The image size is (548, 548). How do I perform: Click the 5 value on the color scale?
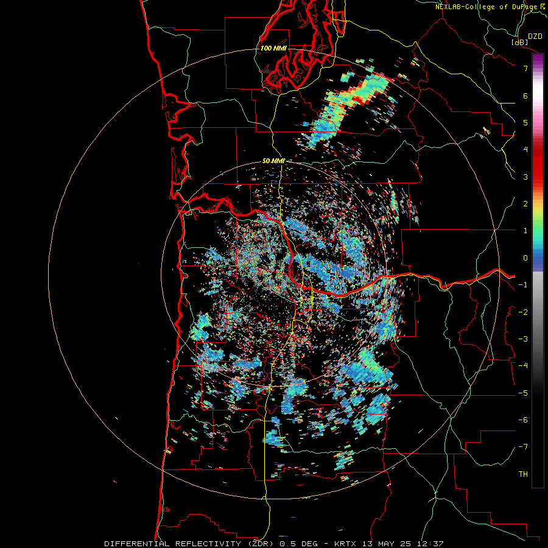point(525,122)
